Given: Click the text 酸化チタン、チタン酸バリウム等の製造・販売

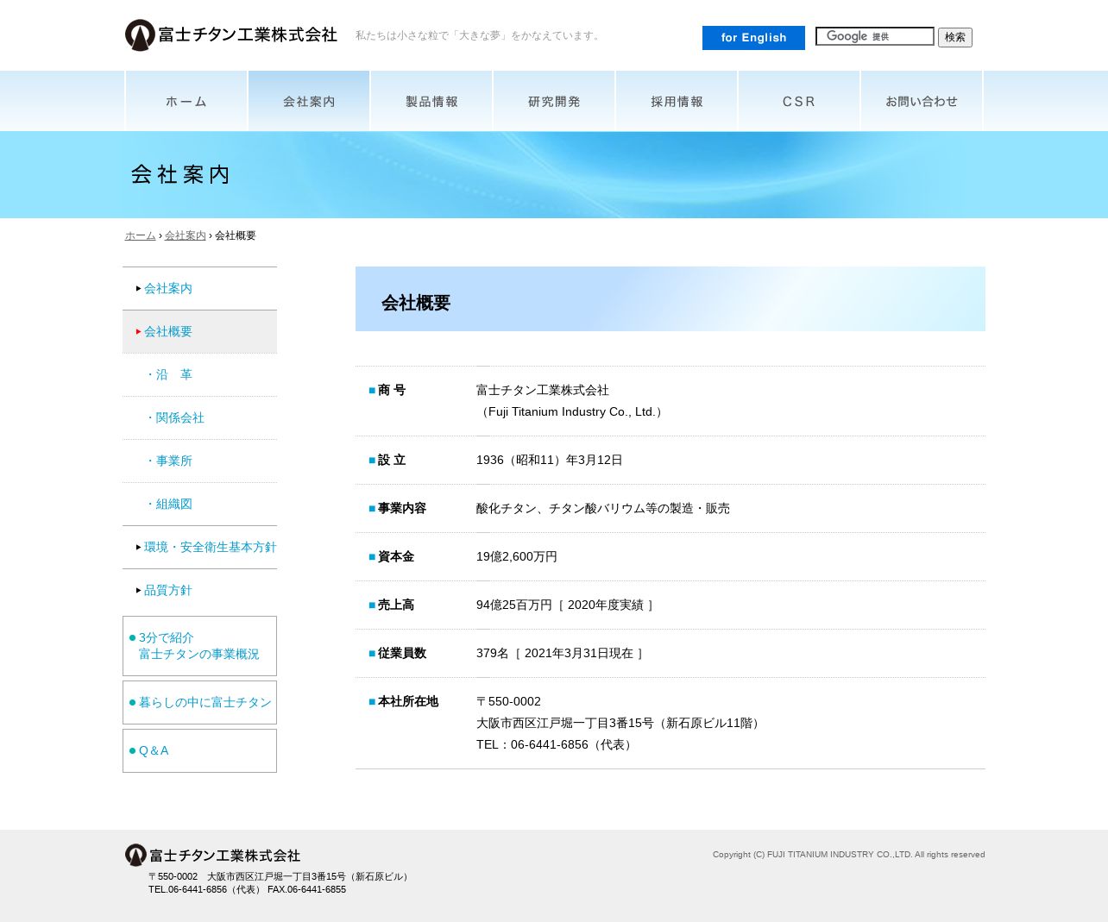Looking at the screenshot, I should click(x=603, y=508).
